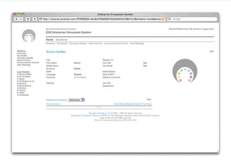This screenshot has height=164, width=231.
Task: Click the Logout (aor) link
Action: click(208, 29)
